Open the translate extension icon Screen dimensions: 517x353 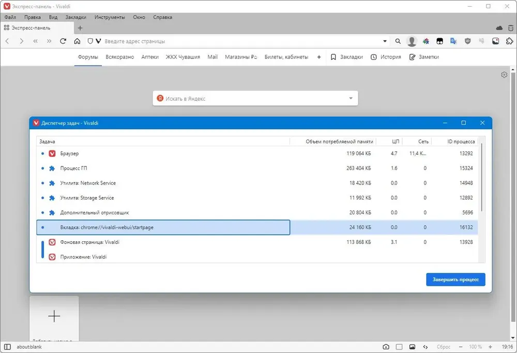tap(454, 41)
